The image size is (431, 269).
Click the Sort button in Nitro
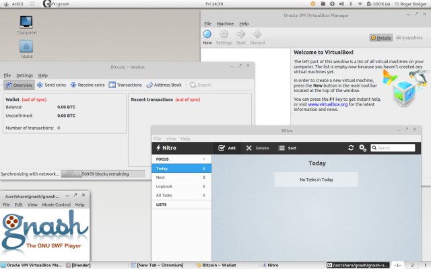(x=288, y=148)
